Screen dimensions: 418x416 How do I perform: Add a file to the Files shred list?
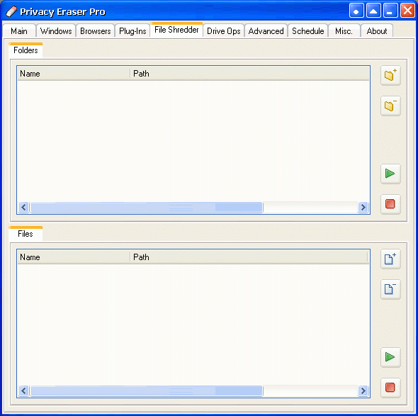pos(390,259)
